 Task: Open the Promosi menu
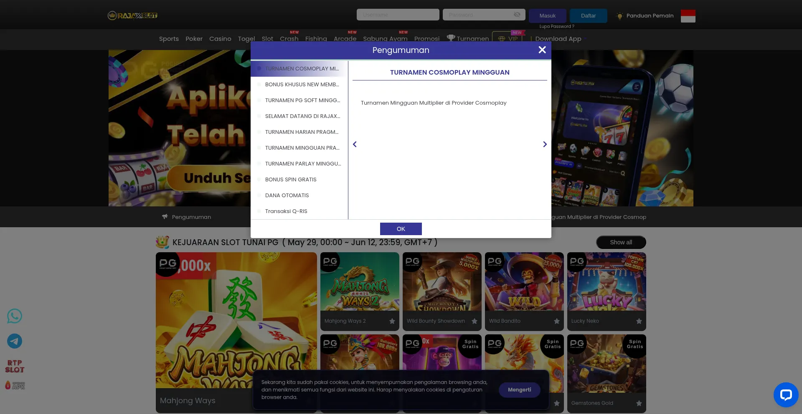click(x=427, y=39)
